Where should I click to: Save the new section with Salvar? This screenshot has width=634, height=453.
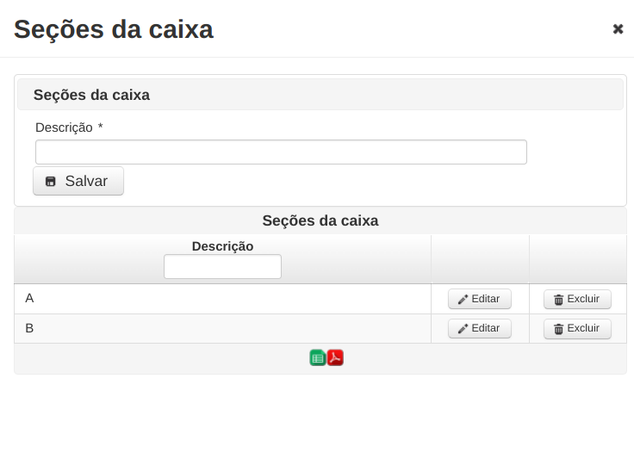point(78,181)
